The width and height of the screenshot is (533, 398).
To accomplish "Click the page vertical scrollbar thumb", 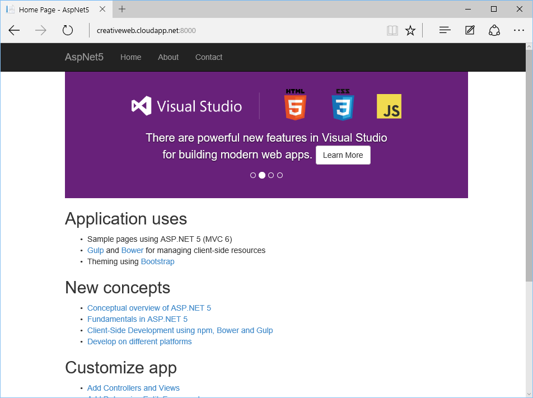I will (529, 166).
